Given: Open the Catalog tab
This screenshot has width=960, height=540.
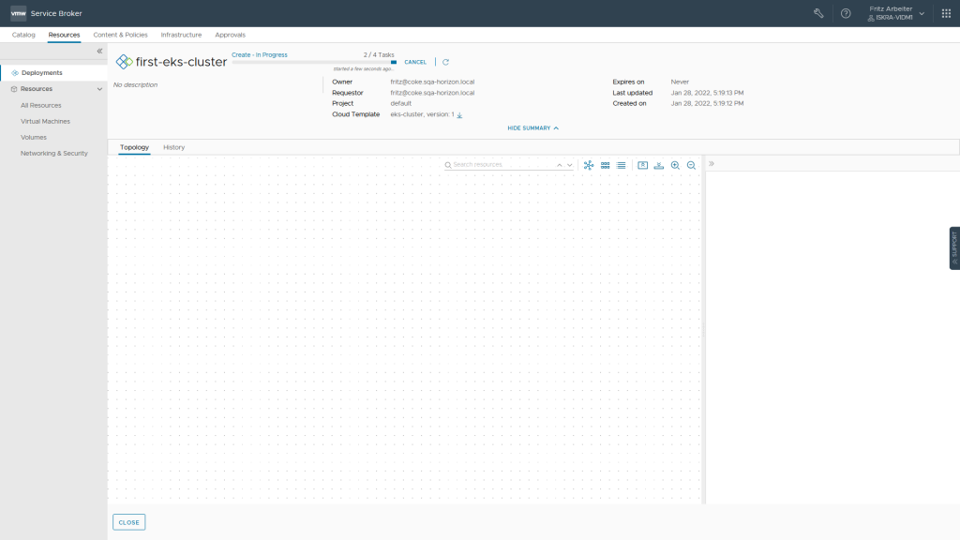Looking at the screenshot, I should 23,35.
